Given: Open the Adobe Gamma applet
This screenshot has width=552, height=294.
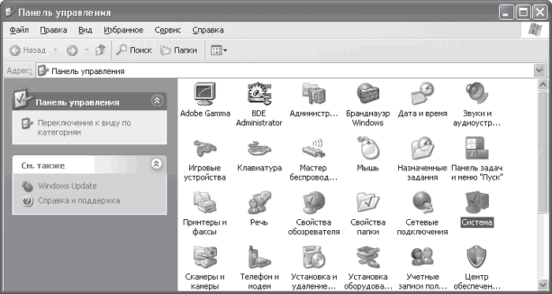Looking at the screenshot, I should (205, 94).
